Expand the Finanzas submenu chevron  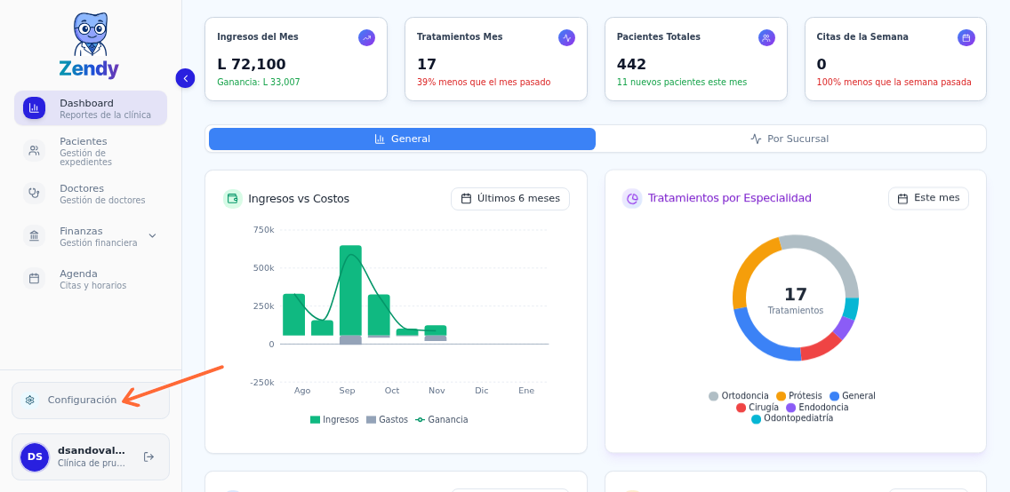pos(152,235)
